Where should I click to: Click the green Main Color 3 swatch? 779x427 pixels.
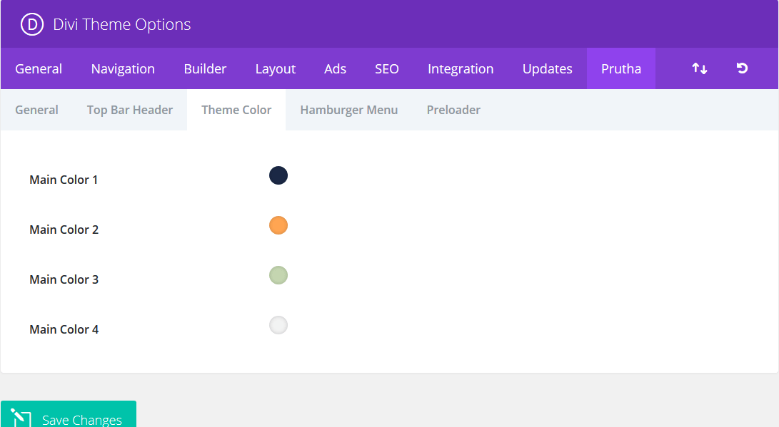tap(278, 275)
